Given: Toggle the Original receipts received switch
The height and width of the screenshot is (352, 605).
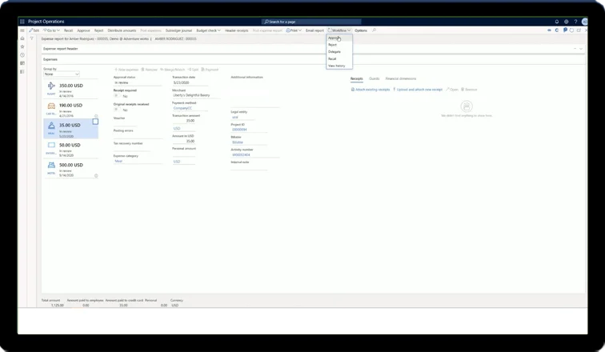Looking at the screenshot, I should pyautogui.click(x=117, y=110).
